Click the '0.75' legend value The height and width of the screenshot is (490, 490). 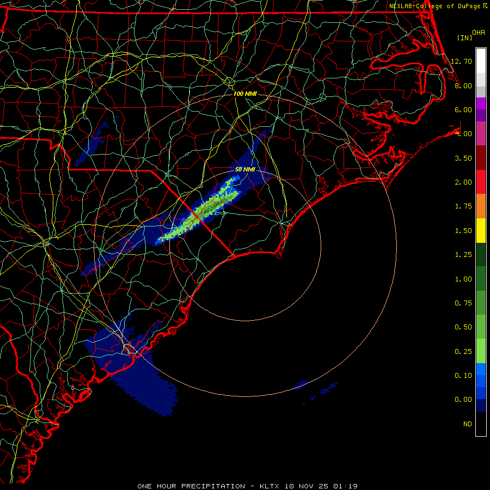point(463,303)
